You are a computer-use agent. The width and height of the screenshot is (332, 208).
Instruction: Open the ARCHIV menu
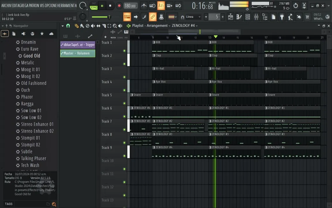(6, 5)
